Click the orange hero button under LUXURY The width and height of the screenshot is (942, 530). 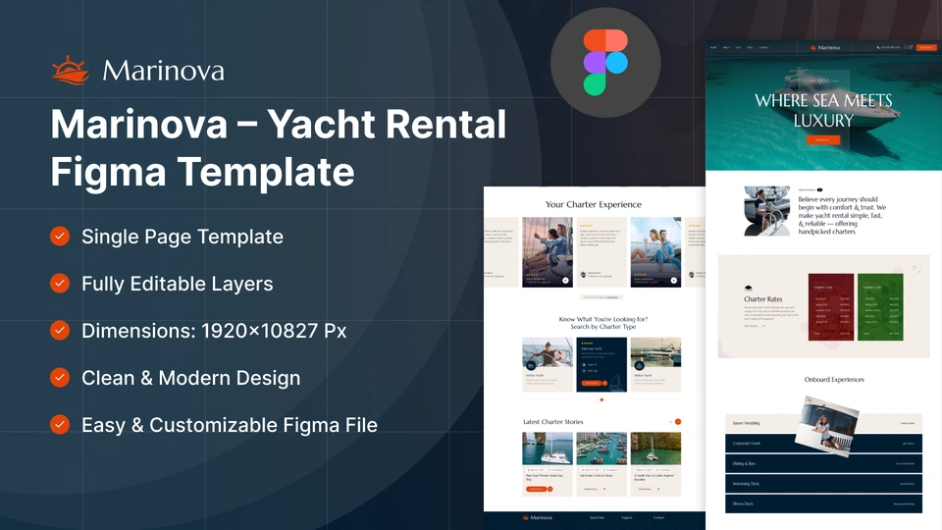(x=822, y=140)
